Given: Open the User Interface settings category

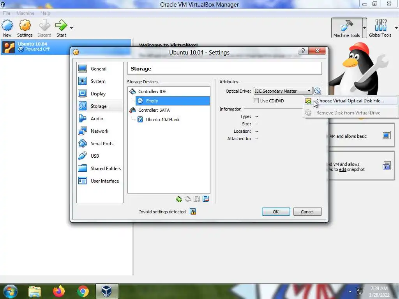Looking at the screenshot, I should 99,181.
